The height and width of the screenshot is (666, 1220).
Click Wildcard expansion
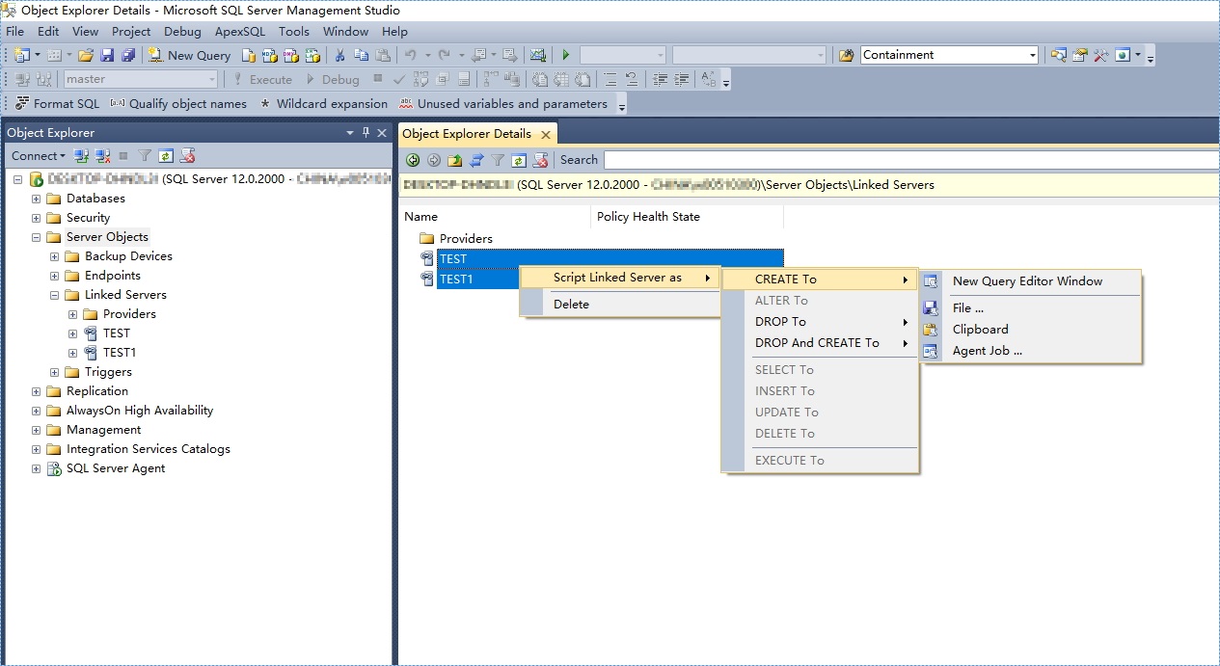pyautogui.click(x=323, y=103)
